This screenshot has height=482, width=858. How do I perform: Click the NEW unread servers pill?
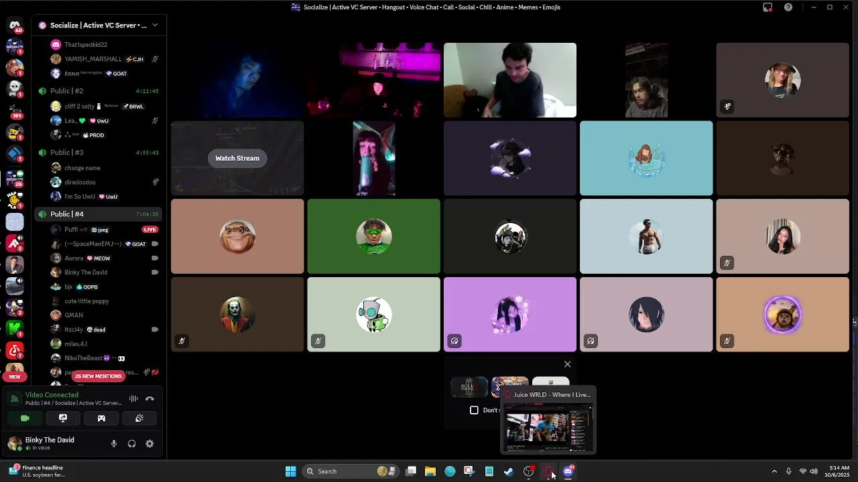(15, 376)
